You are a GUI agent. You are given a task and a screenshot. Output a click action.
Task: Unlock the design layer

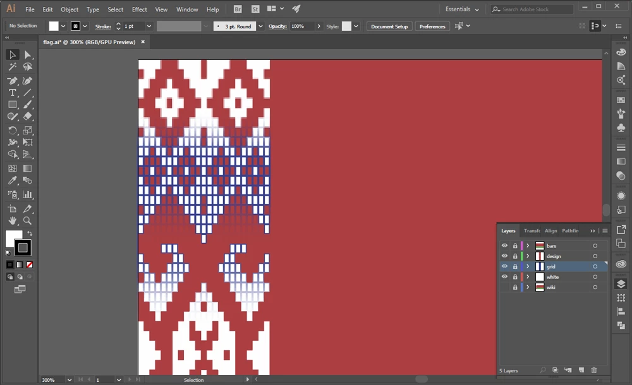coord(514,256)
